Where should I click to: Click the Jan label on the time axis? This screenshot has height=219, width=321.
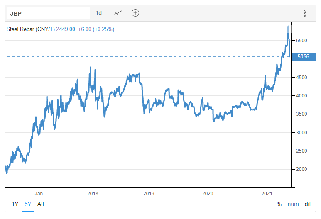point(39,193)
